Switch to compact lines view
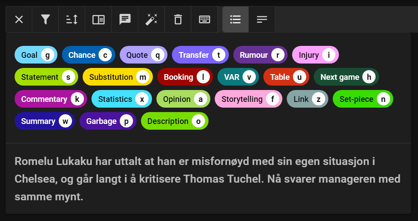The width and height of the screenshot is (418, 221). [262, 19]
